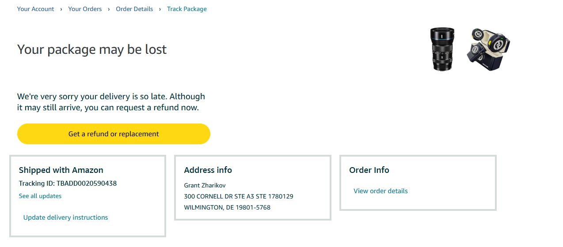563x247 pixels.
Task: Click Update delivery instructions
Action: (x=65, y=217)
